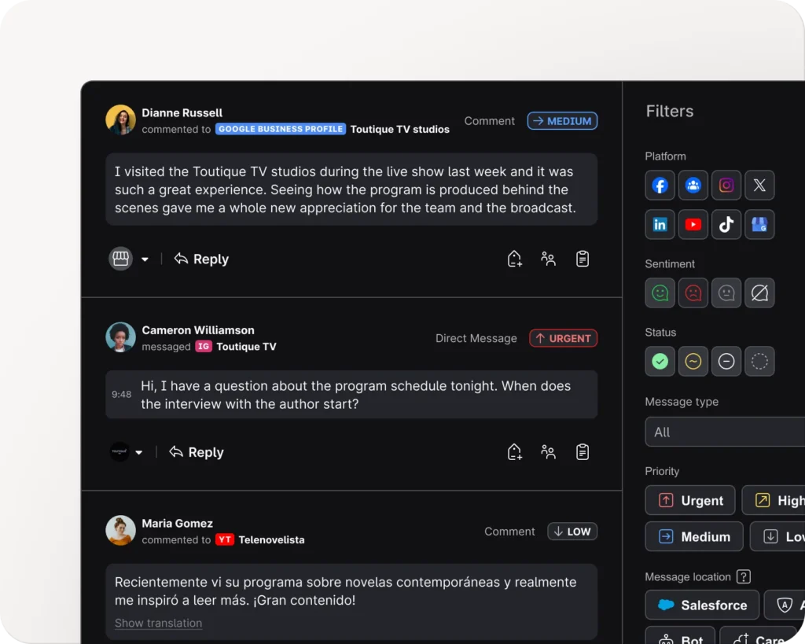Filter message location by Salesforce
This screenshot has height=644, width=805.
pos(702,605)
